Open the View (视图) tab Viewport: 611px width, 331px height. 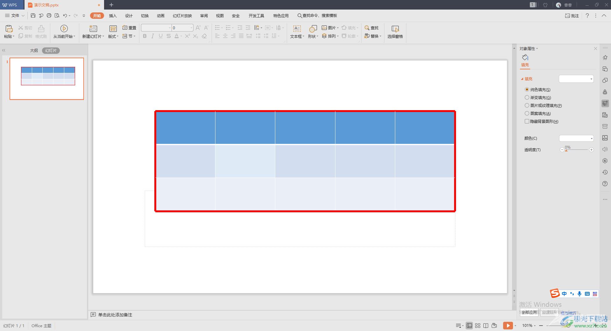220,16
